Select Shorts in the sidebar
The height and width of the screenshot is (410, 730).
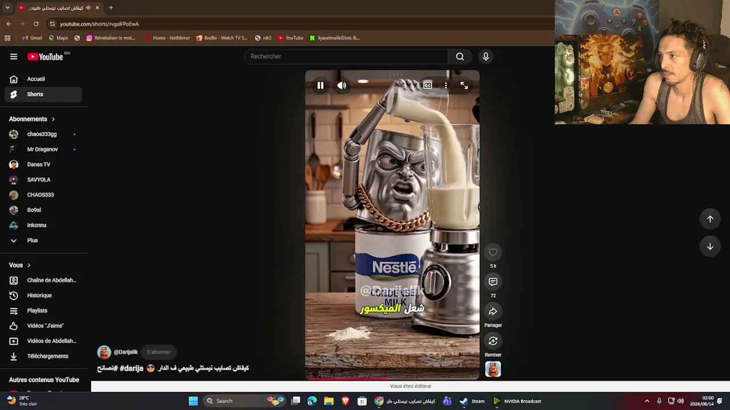click(43, 95)
